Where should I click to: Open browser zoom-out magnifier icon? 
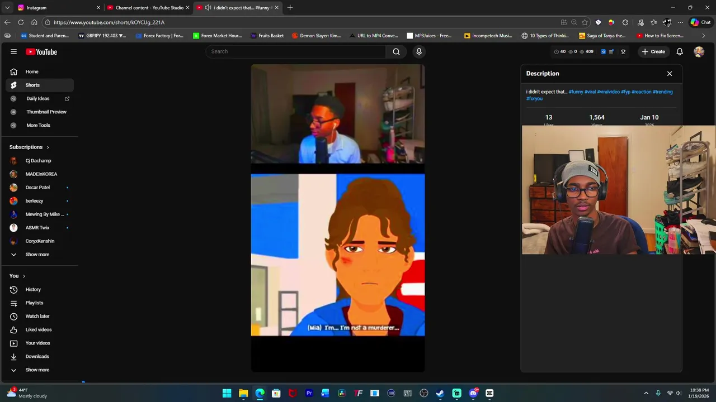(x=574, y=22)
